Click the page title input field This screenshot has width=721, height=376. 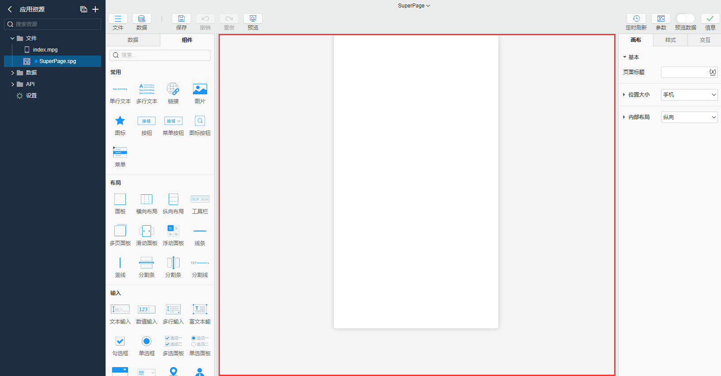point(684,72)
